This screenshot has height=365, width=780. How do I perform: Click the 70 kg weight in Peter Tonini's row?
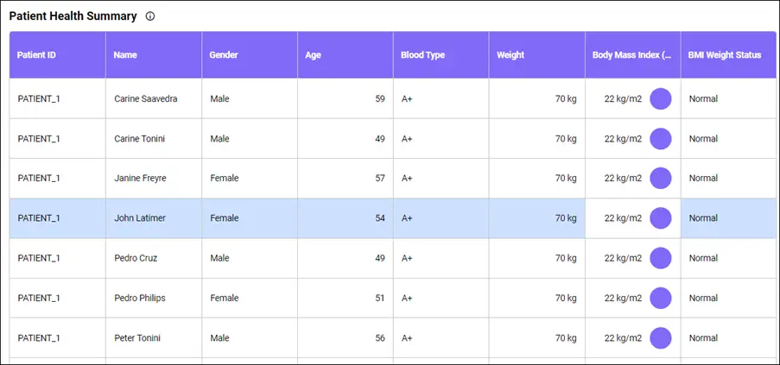pos(566,338)
